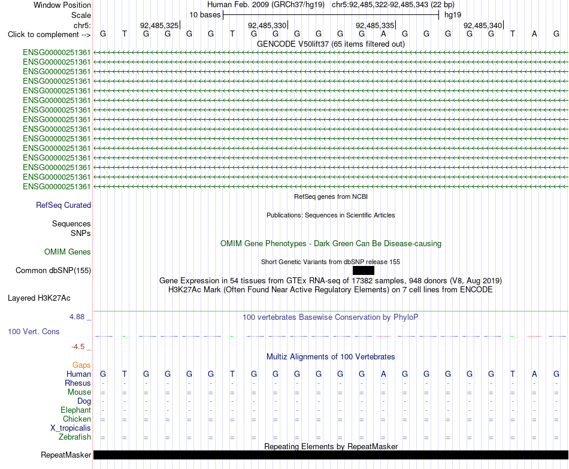This screenshot has height=469, width=569.
Task: Click the 'Click to complement -->' label
Action: pyautogui.click(x=49, y=35)
